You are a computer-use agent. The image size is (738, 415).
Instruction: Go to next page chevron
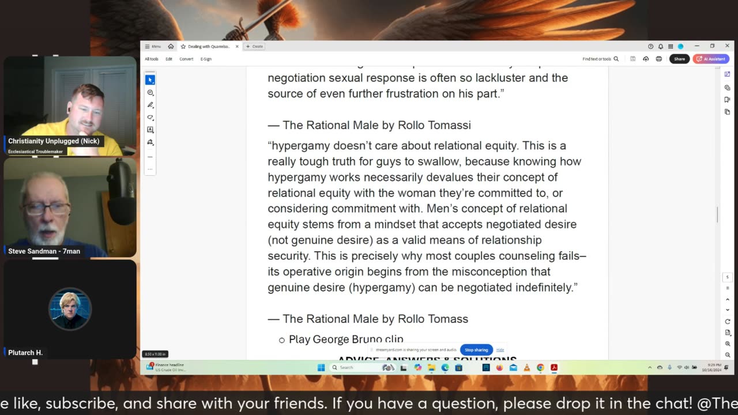point(728,310)
